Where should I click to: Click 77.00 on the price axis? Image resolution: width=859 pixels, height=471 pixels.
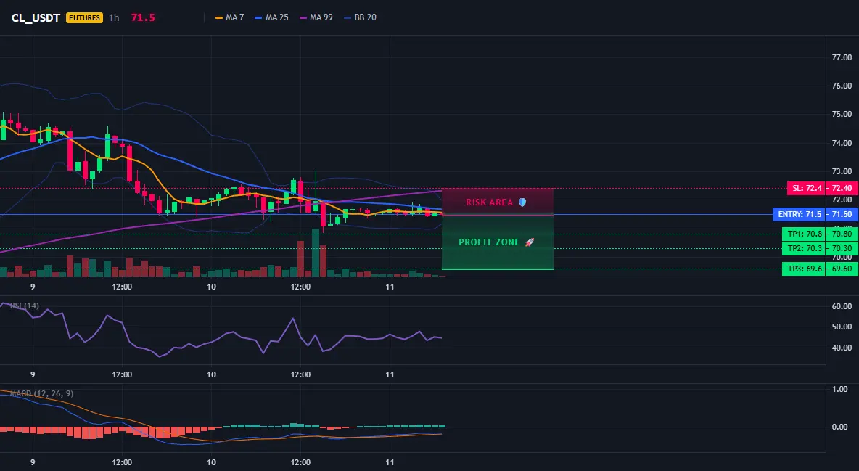842,57
